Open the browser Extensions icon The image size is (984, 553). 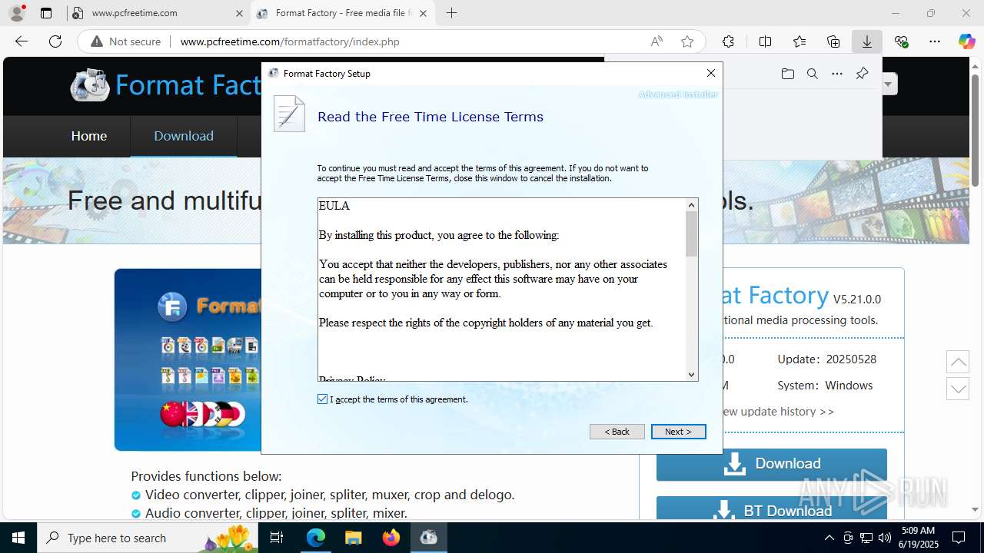click(728, 41)
